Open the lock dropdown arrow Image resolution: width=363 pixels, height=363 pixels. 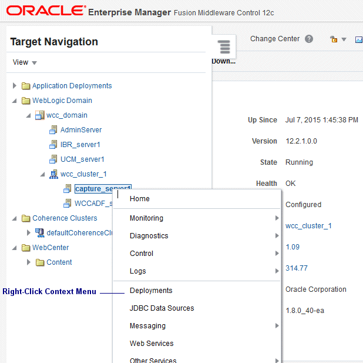coord(344,39)
